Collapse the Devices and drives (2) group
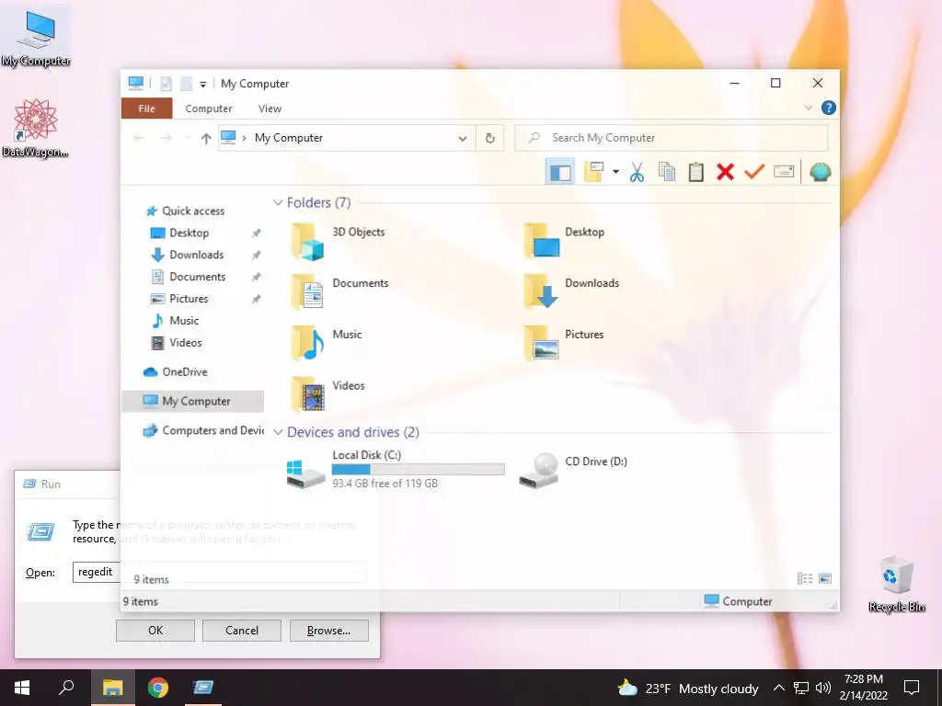Screen dimensions: 942x706 tap(278, 432)
